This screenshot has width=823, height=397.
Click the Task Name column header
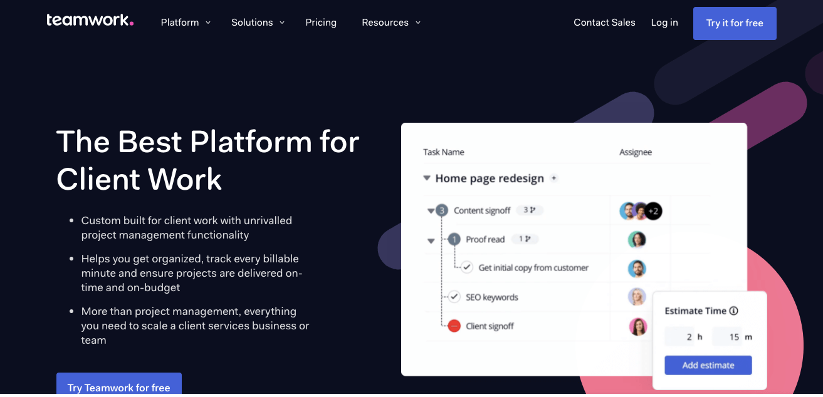pos(444,152)
